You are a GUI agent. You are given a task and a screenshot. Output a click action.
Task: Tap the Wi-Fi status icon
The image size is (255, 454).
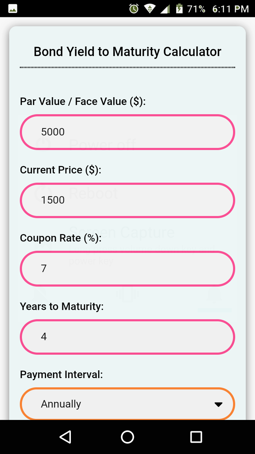(150, 9)
